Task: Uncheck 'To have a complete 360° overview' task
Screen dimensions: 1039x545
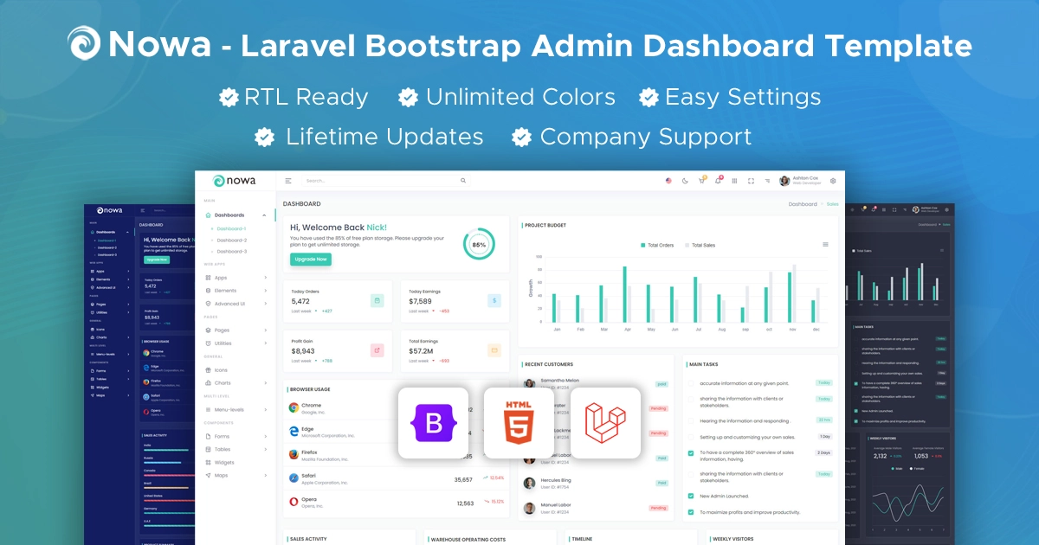Action: [691, 452]
